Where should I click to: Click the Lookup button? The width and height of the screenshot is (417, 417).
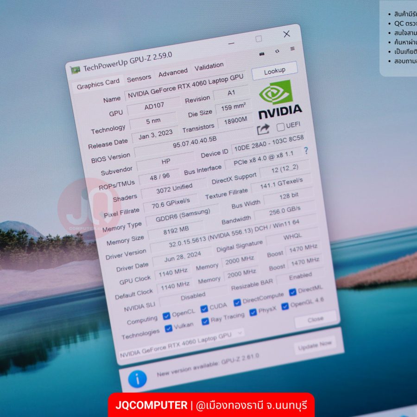click(x=274, y=71)
